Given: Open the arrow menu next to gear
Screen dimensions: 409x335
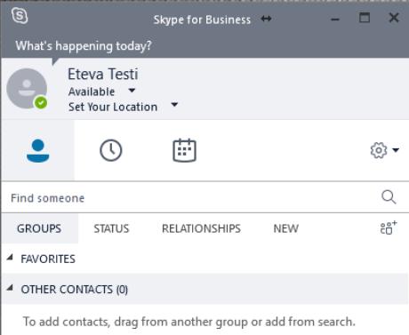Looking at the screenshot, I should (x=396, y=150).
